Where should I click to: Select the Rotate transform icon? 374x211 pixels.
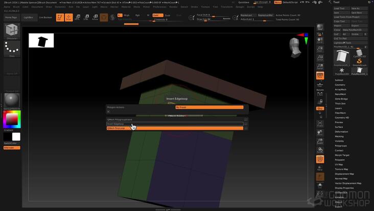[x=95, y=17]
